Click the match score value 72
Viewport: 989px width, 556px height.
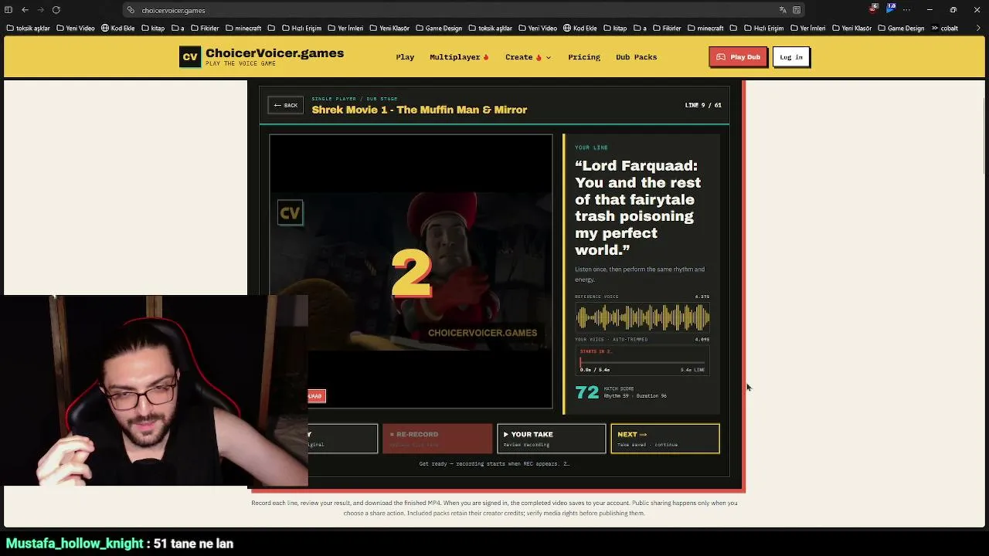[587, 392]
